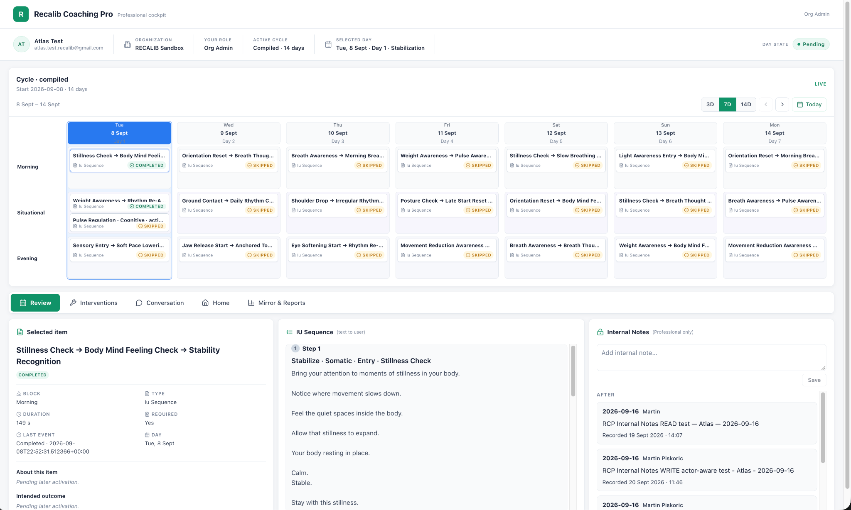This screenshot has width=851, height=510.
Task: Click the main page vertical scrollbar
Action: coord(848,245)
